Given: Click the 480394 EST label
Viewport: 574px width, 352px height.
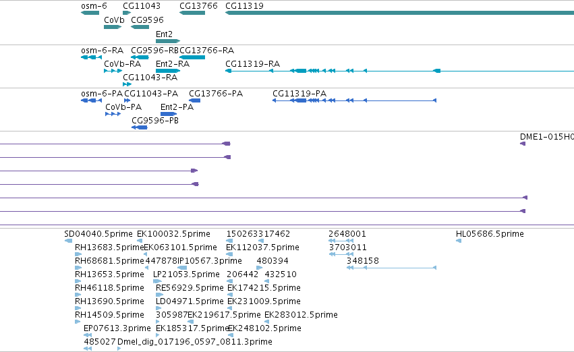Looking at the screenshot, I should 272,261.
